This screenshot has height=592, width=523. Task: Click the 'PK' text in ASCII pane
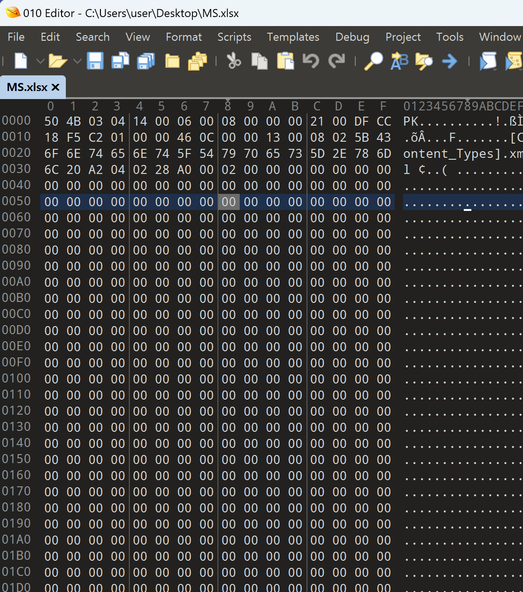coord(411,121)
